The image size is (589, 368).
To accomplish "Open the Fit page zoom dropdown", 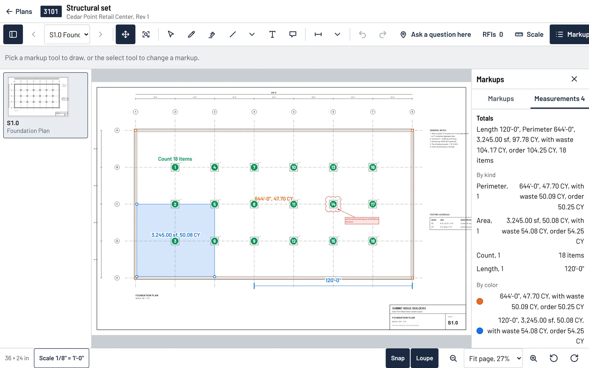I will pos(493,358).
